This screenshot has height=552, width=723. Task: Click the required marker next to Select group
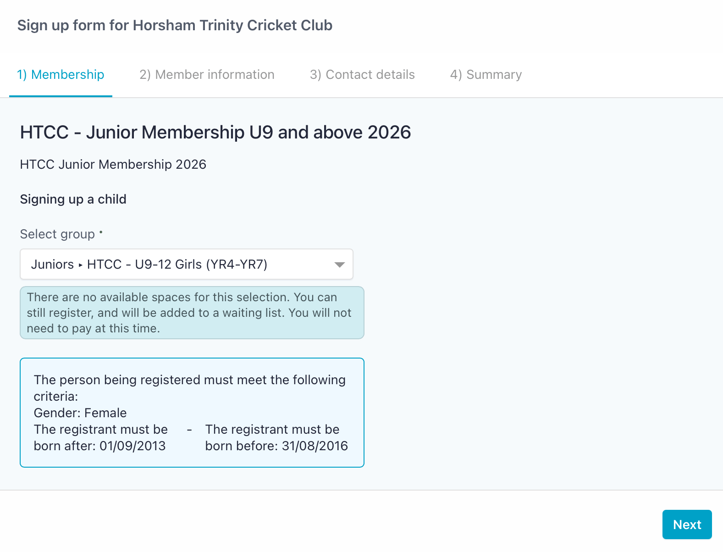tap(101, 232)
